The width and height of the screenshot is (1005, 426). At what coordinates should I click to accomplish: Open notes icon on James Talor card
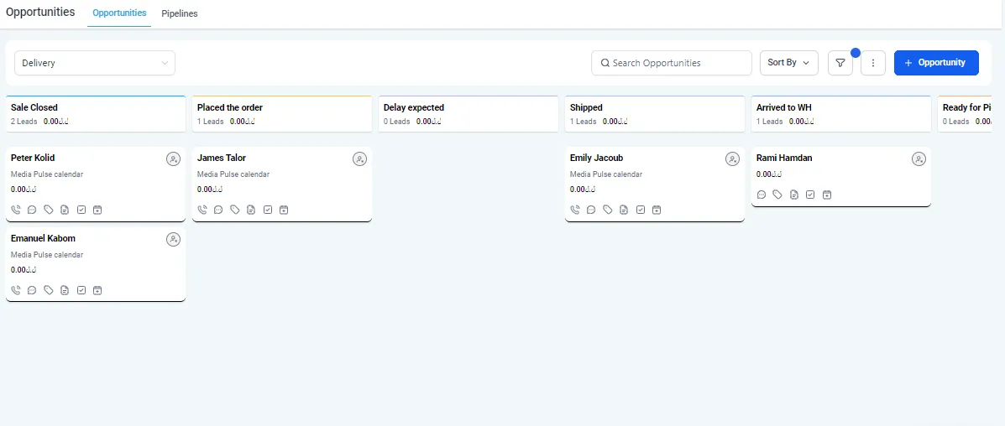[x=251, y=210]
